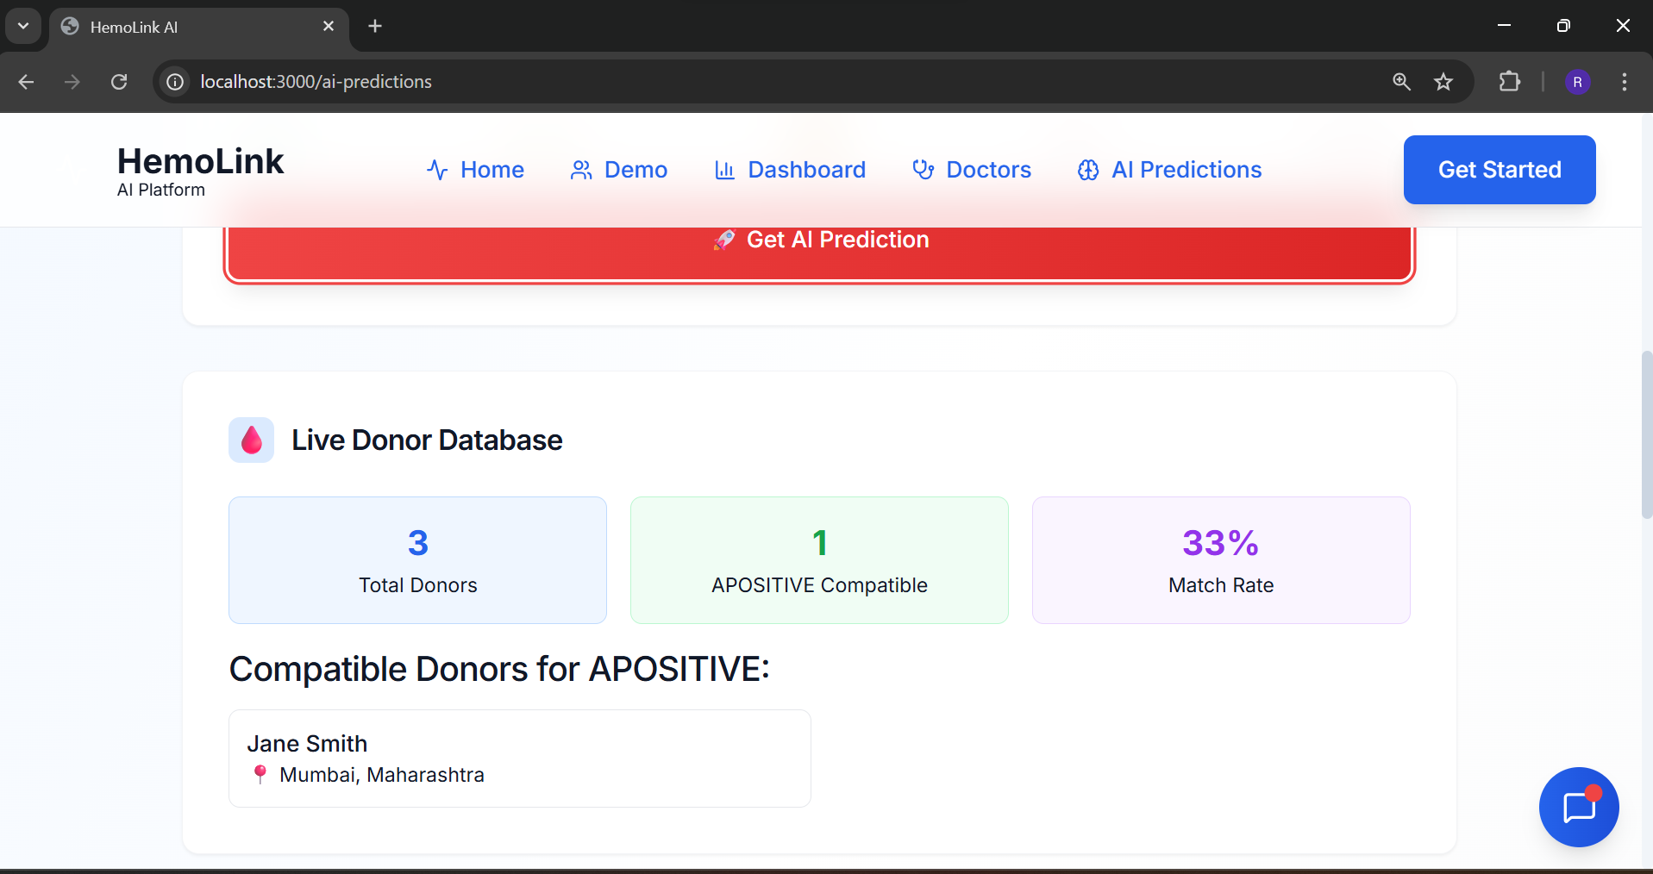1653x874 pixels.
Task: Click the 33% Match Rate card
Action: coord(1221,560)
